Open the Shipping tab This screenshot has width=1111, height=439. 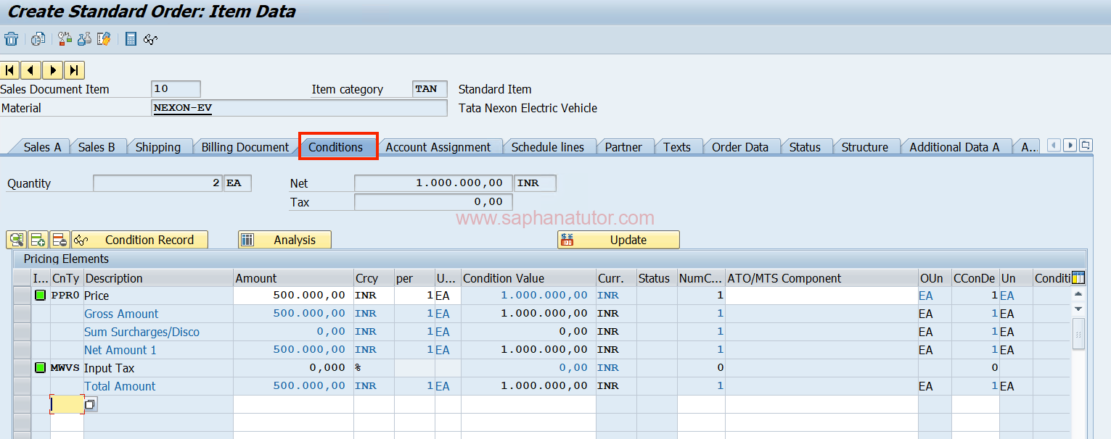pos(157,147)
